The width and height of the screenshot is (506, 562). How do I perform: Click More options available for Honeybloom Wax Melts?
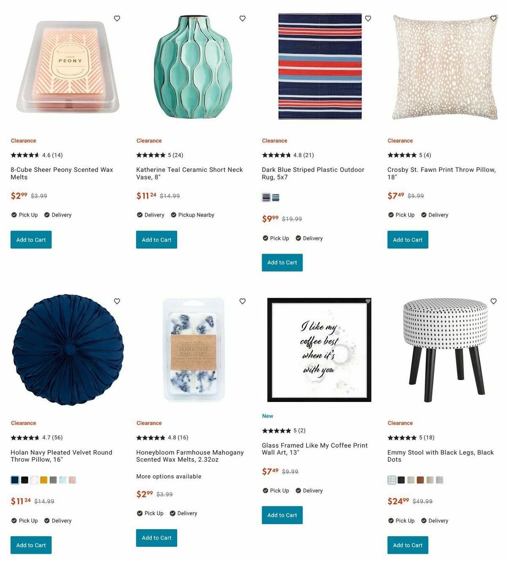point(169,476)
